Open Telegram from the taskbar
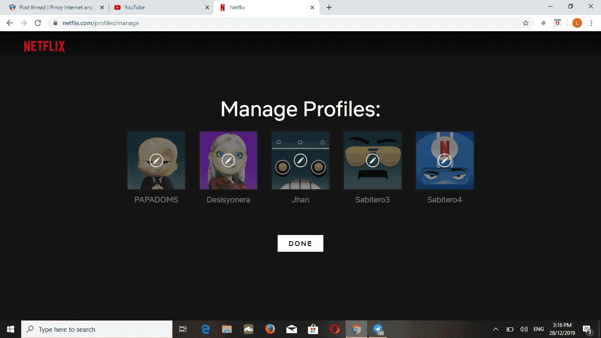Image resolution: width=601 pixels, height=338 pixels. (x=378, y=329)
